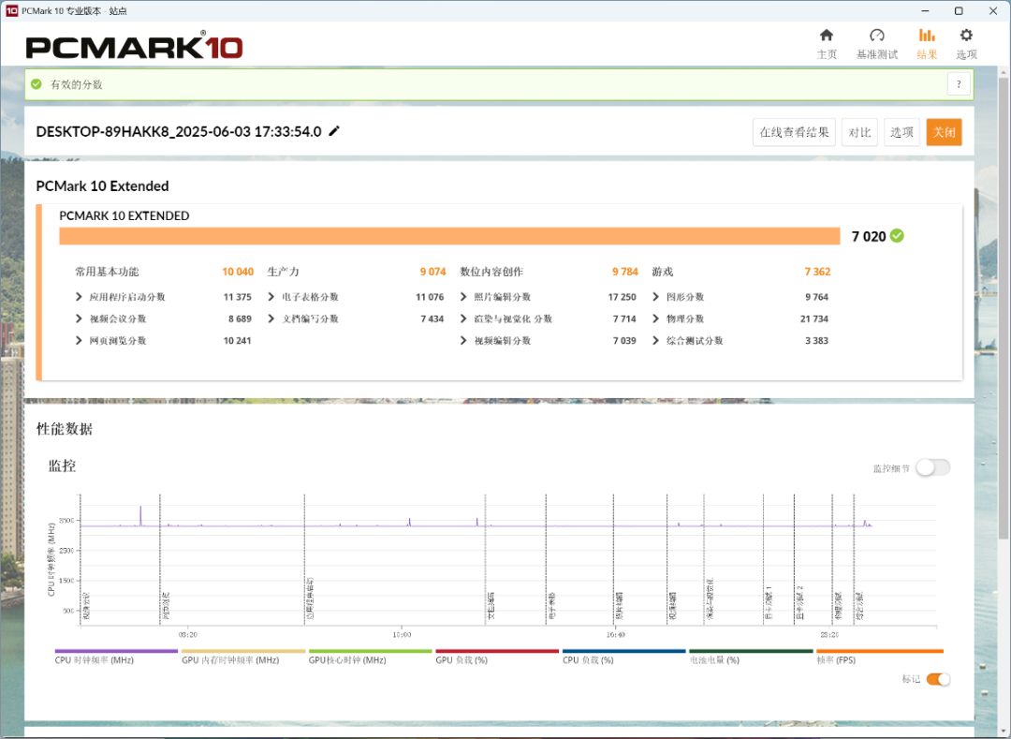Expand 视频会议分数 row

click(79, 318)
